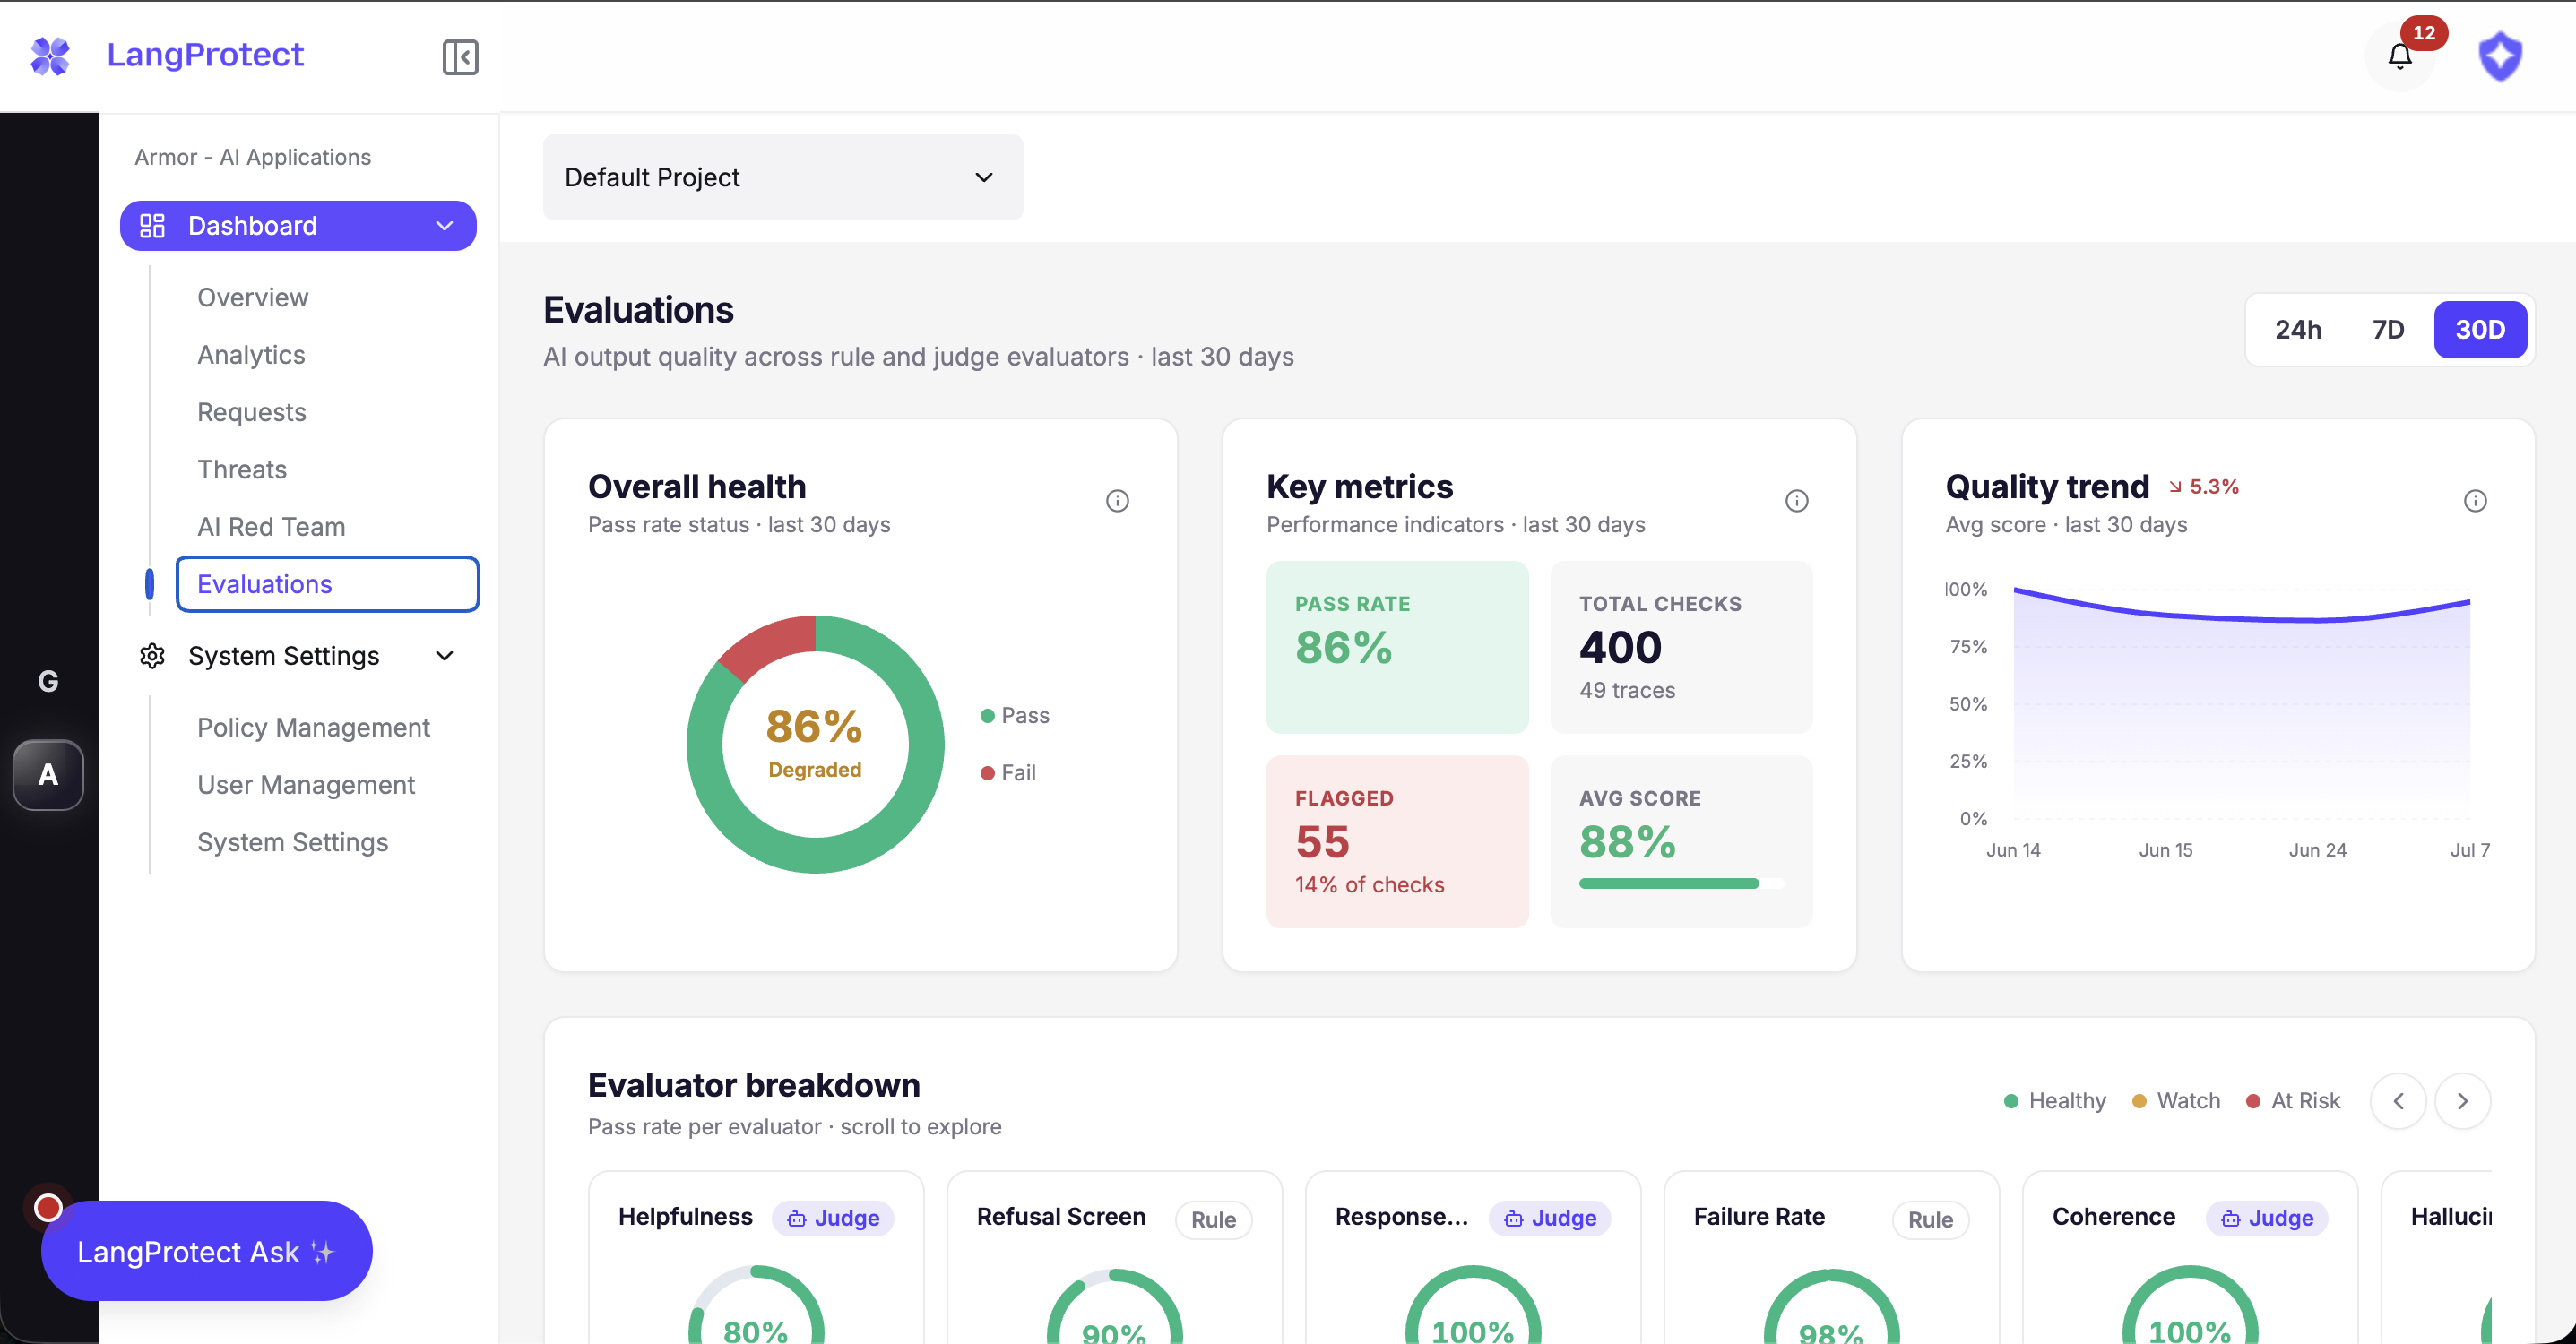
Task: Toggle the Healthy legend filter
Action: [x=2055, y=1101]
